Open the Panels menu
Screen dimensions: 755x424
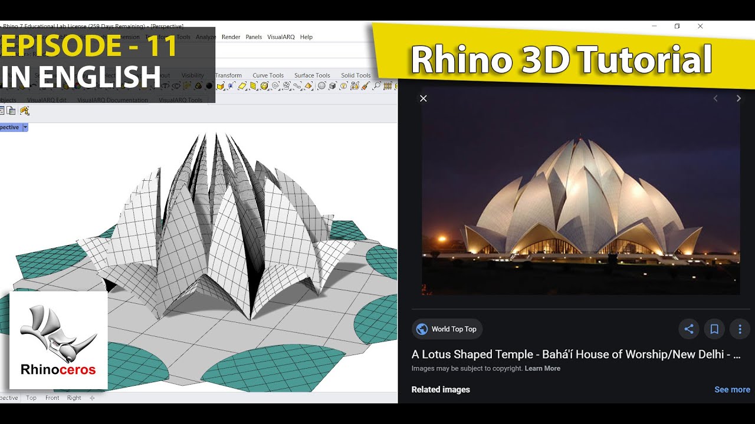pyautogui.click(x=254, y=37)
